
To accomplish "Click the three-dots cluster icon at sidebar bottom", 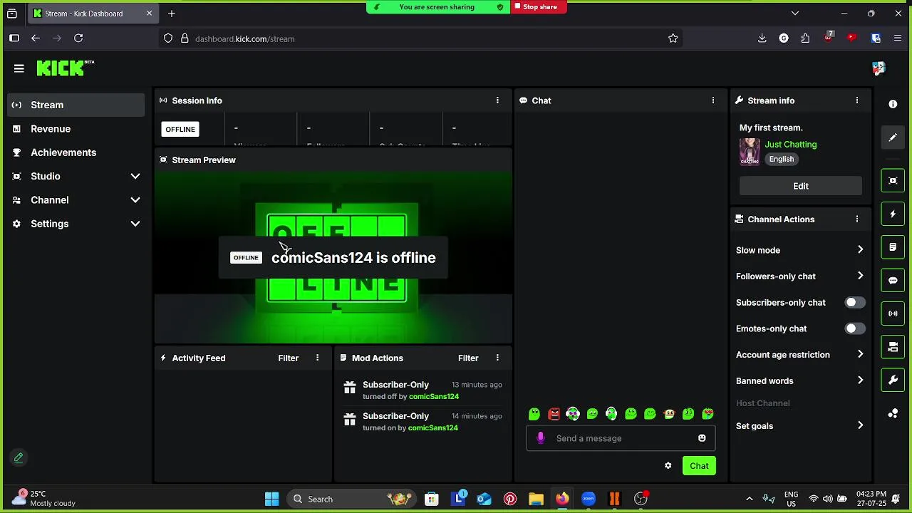I will pyautogui.click(x=893, y=413).
